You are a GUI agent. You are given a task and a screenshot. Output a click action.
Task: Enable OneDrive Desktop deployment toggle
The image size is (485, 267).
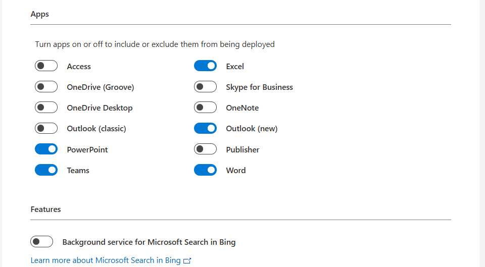[46, 108]
